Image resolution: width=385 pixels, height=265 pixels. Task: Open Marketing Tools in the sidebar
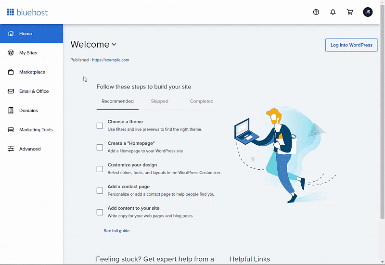point(31,129)
